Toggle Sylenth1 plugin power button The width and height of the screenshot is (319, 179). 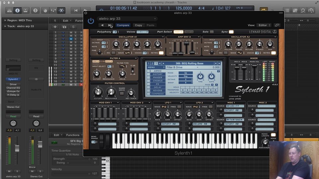click(91, 21)
